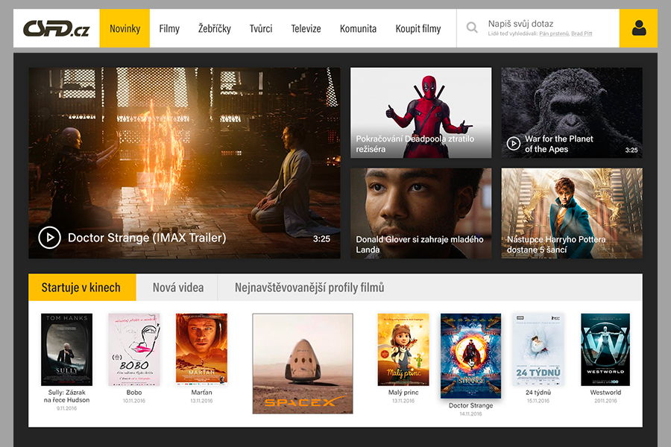The height and width of the screenshot is (447, 671).
Task: Select the Koupit filmy menu item
Action: pos(417,28)
